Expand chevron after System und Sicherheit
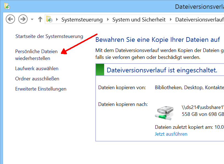The height and width of the screenshot is (164, 224). (x=171, y=20)
